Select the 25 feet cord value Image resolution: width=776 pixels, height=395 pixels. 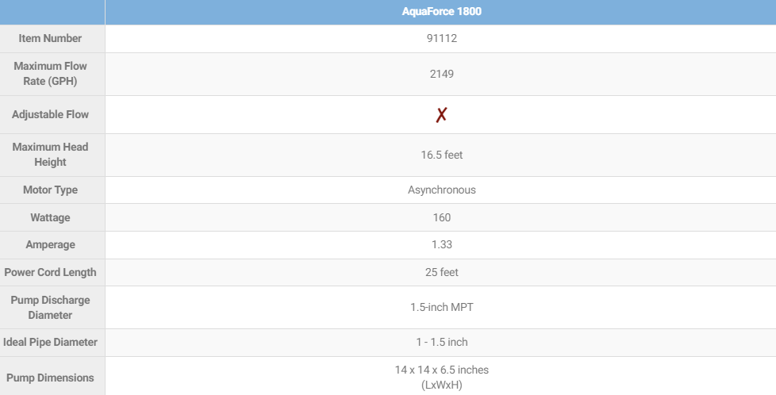pos(441,272)
